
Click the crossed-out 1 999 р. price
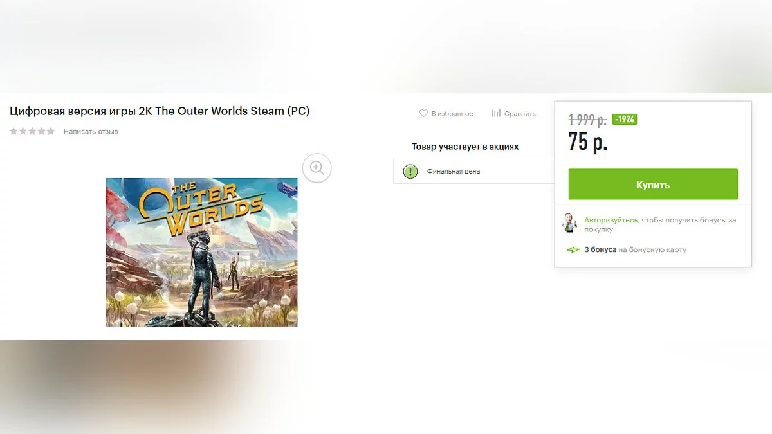[x=587, y=120]
